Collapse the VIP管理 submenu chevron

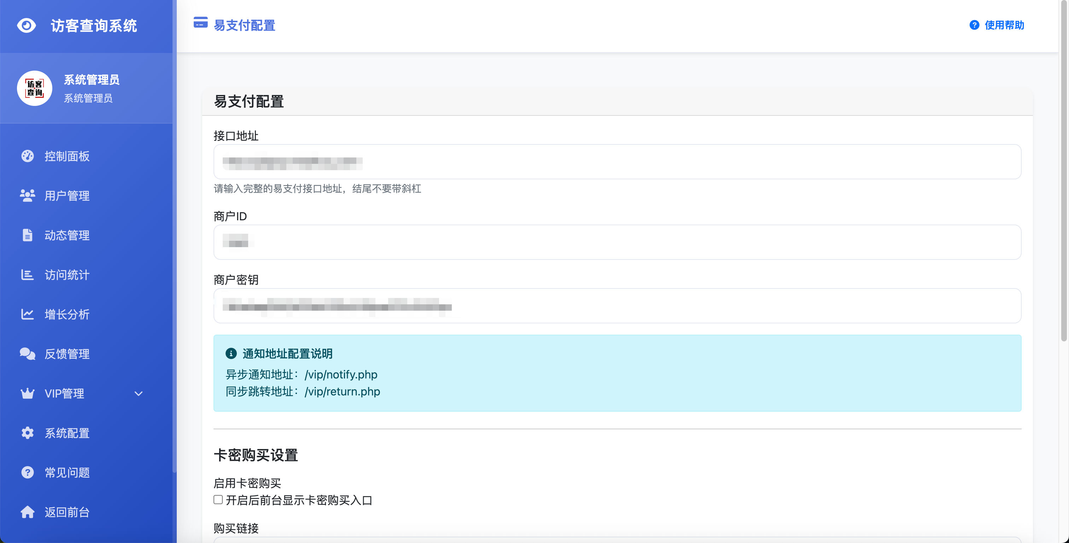[139, 393]
